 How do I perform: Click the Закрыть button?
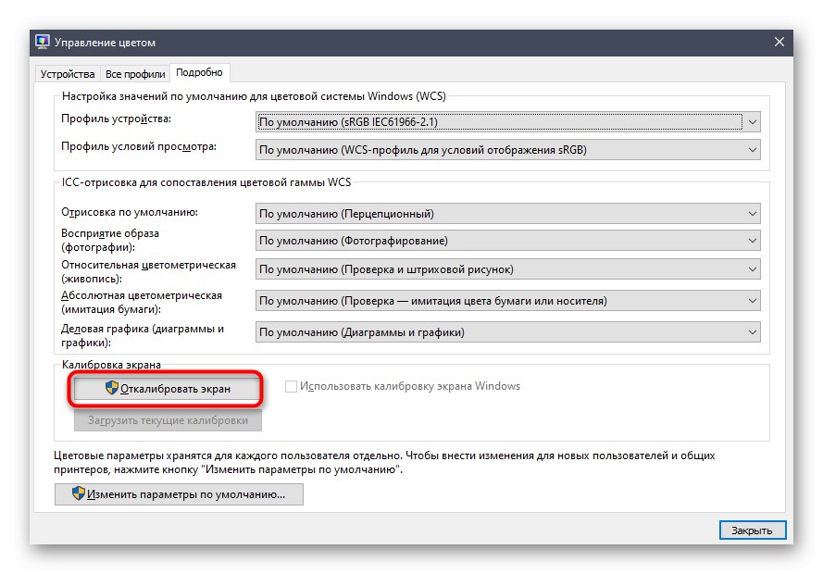tap(752, 530)
